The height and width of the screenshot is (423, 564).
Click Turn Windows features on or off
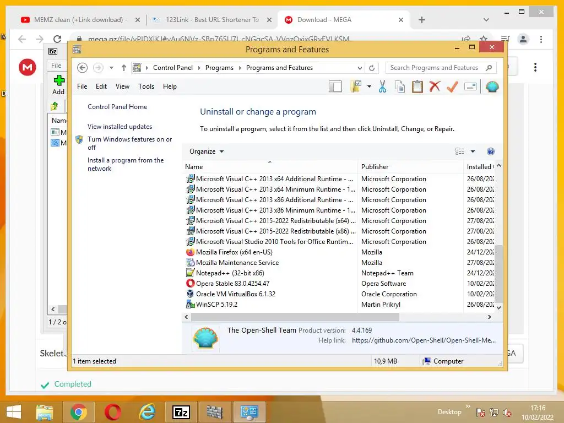[x=129, y=143]
